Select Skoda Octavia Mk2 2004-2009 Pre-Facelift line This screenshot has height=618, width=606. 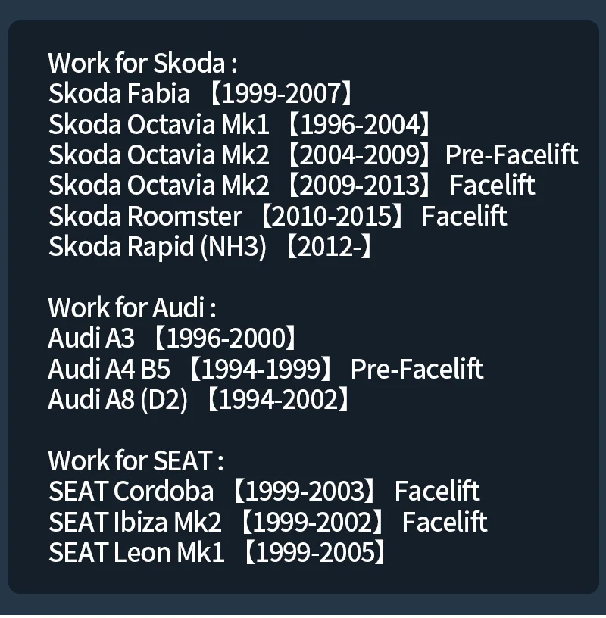click(314, 155)
